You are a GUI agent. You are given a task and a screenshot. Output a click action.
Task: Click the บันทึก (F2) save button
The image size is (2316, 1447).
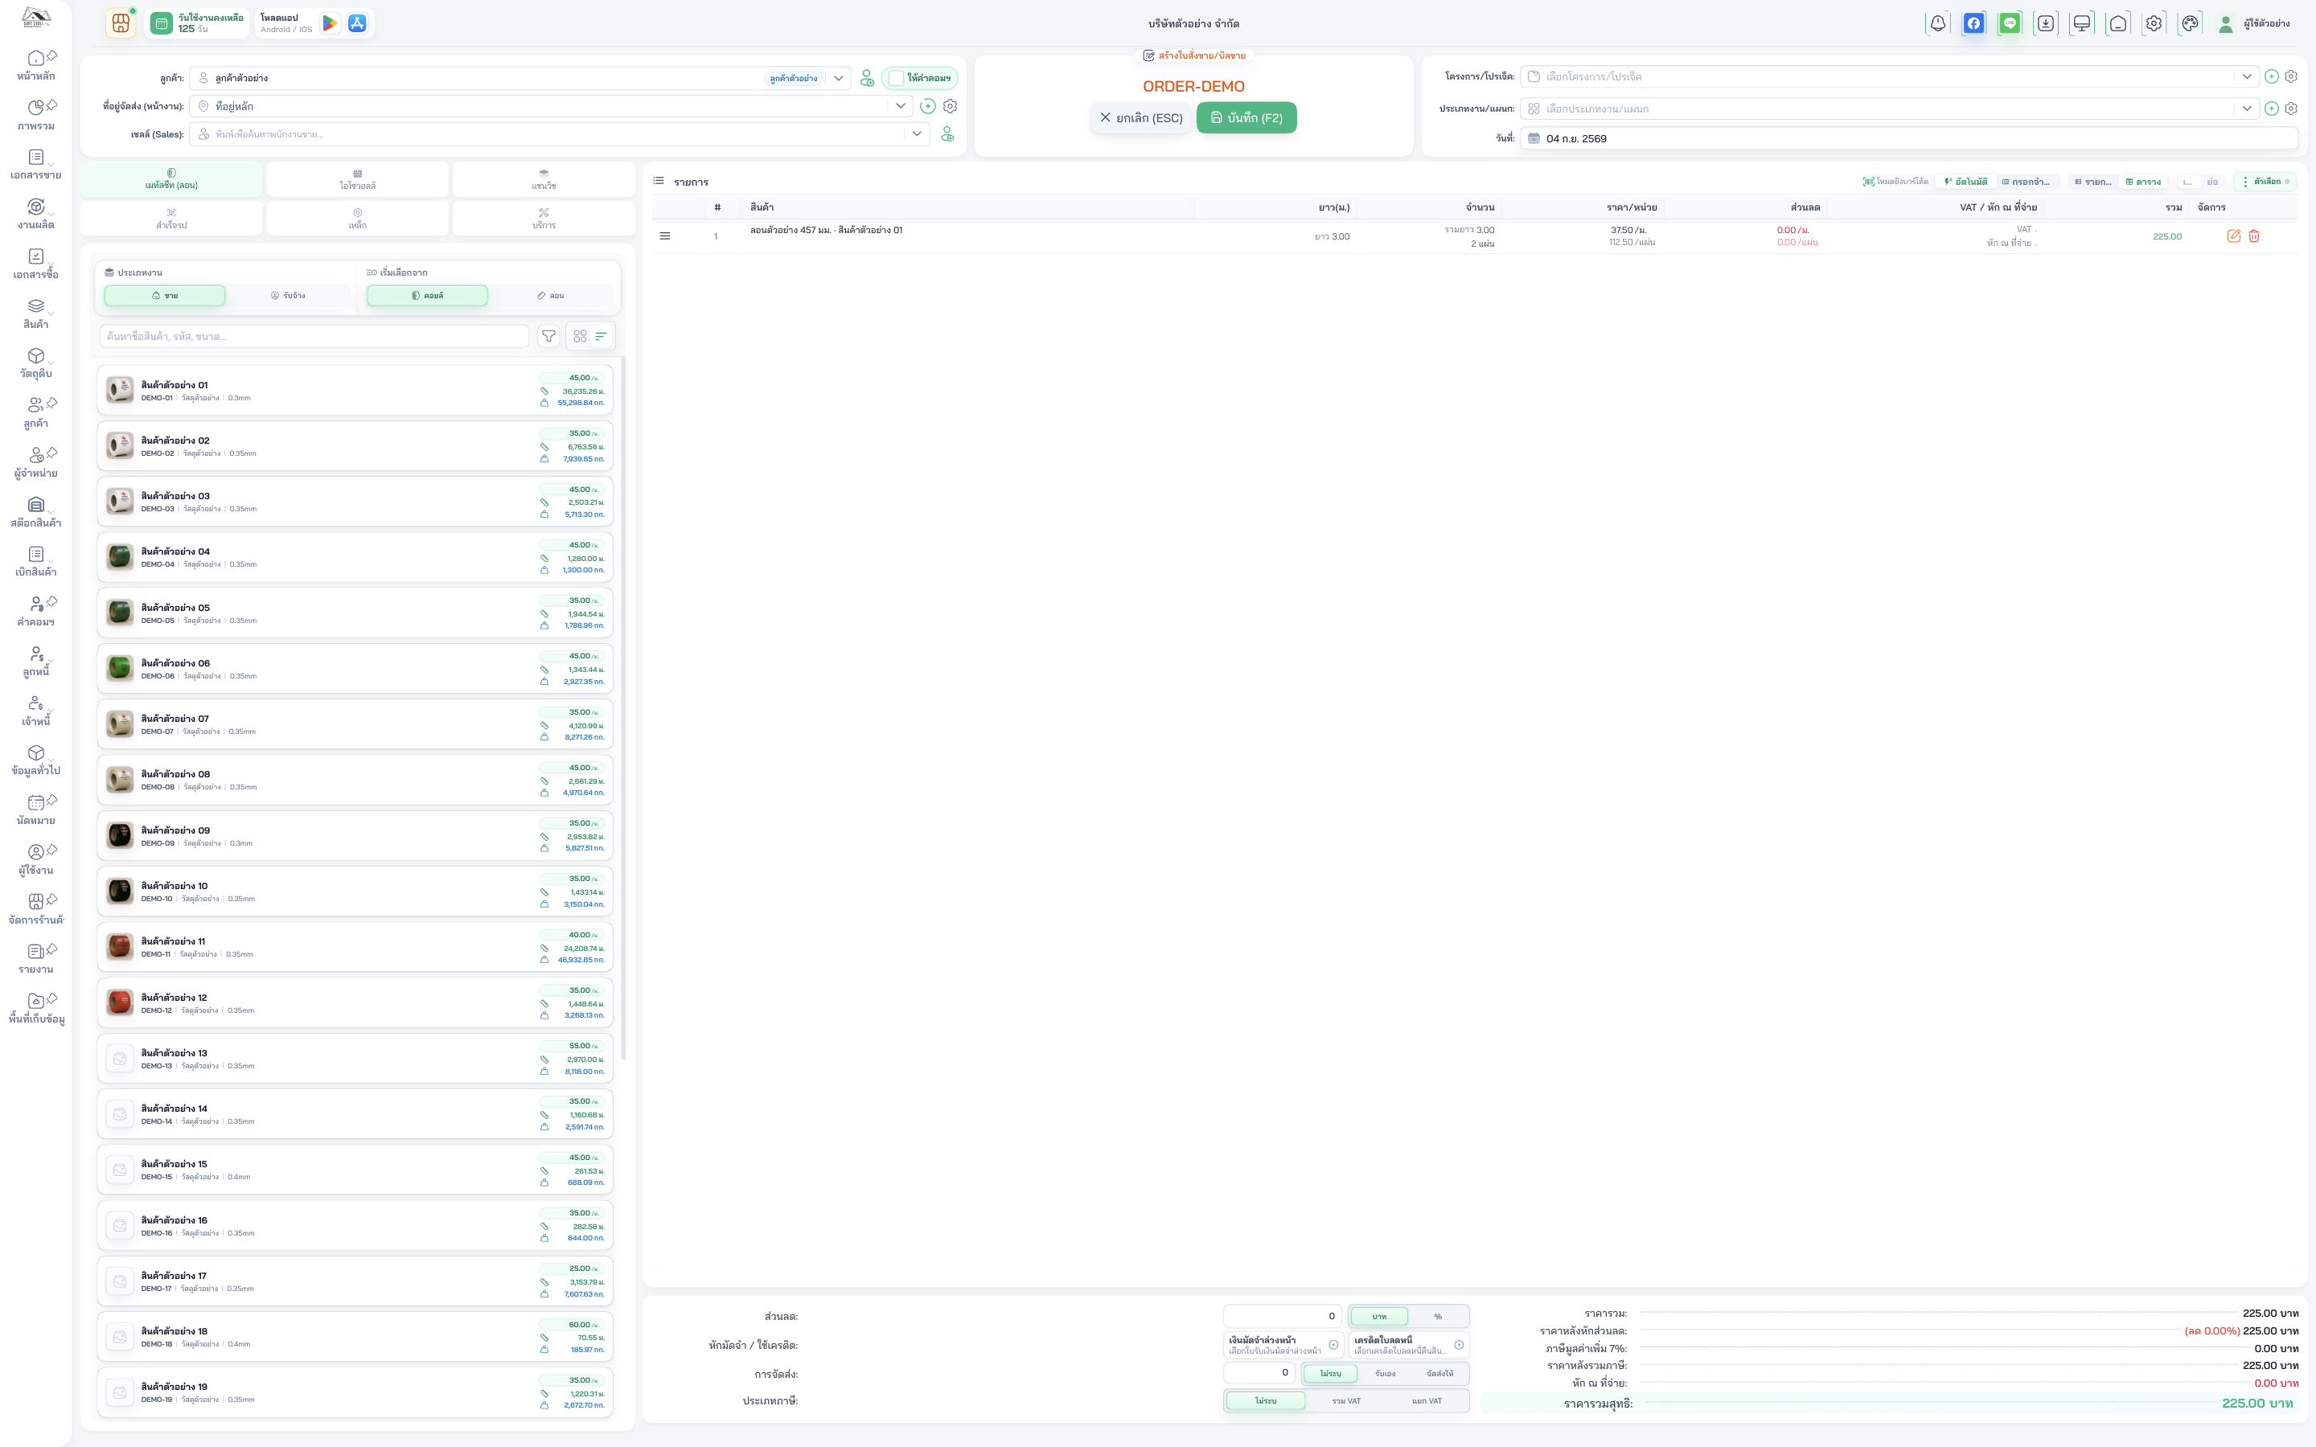(x=1246, y=117)
